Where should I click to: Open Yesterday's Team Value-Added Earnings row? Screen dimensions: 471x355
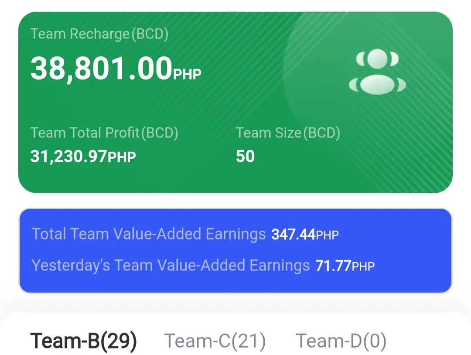(203, 266)
